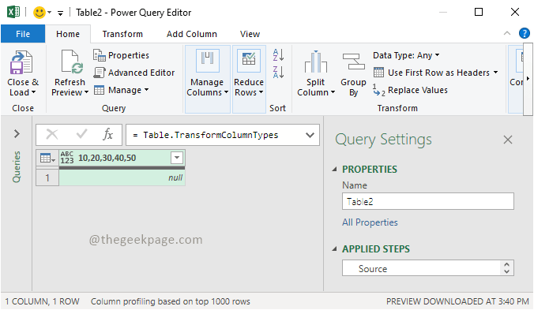Expand the formula bar chevron
Image resolution: width=534 pixels, height=310 pixels.
pyautogui.click(x=310, y=135)
